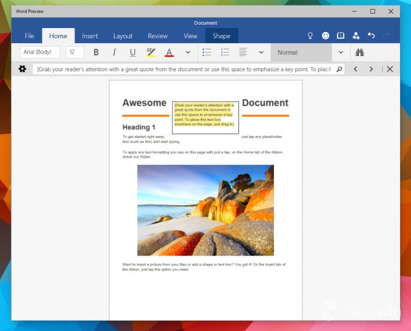This screenshot has height=331, width=411.
Task: Click the binoculars Find icon
Action: pyautogui.click(x=360, y=53)
